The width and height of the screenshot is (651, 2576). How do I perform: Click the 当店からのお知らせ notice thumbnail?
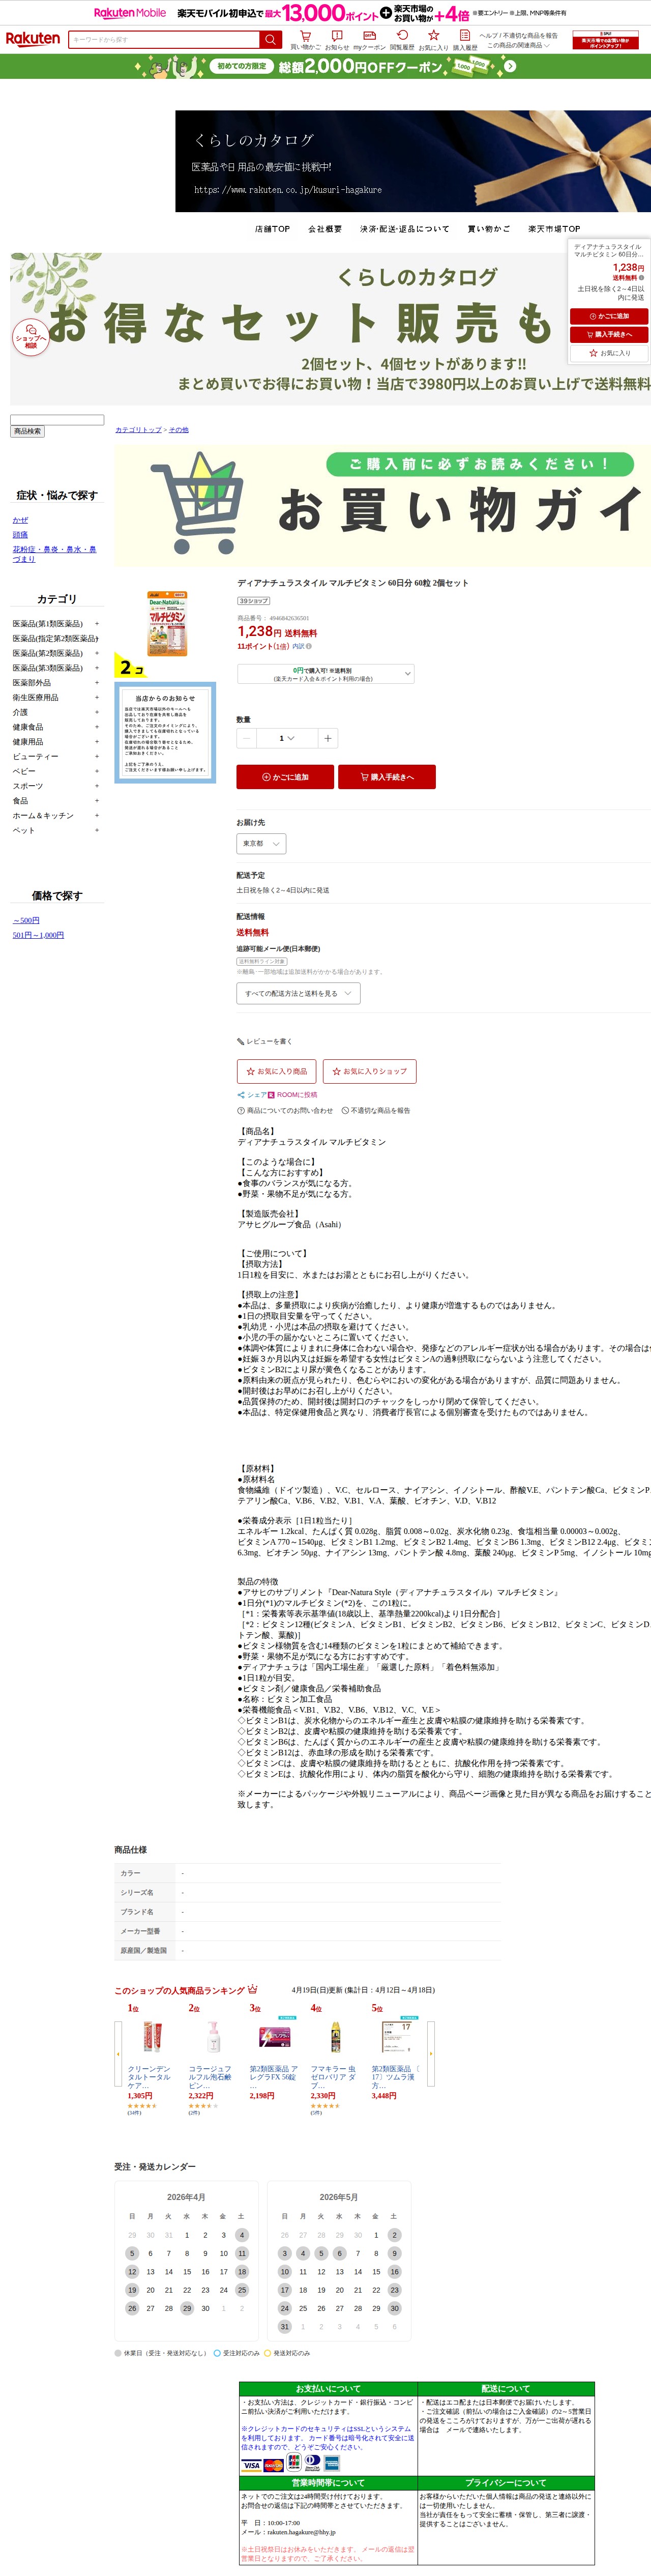pyautogui.click(x=165, y=733)
